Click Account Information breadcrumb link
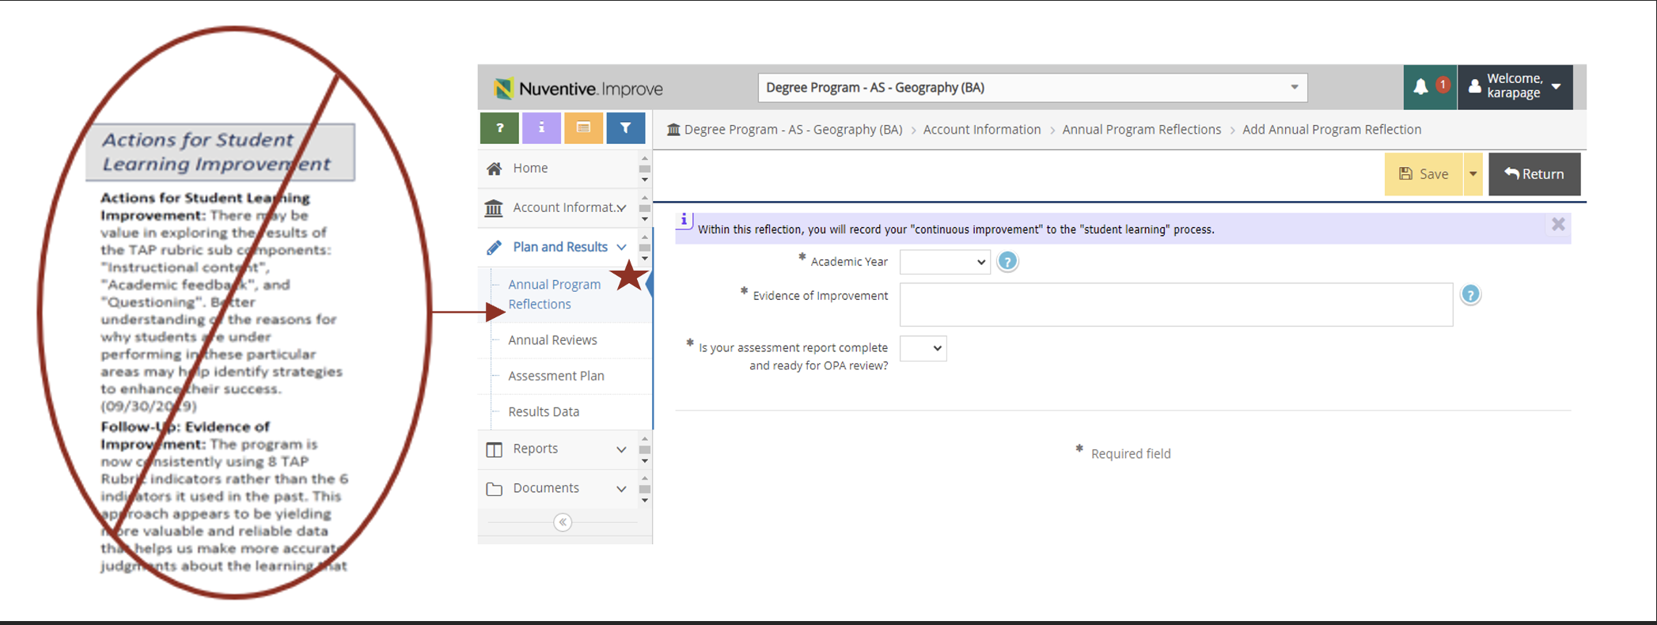The image size is (1657, 625). coord(982,130)
